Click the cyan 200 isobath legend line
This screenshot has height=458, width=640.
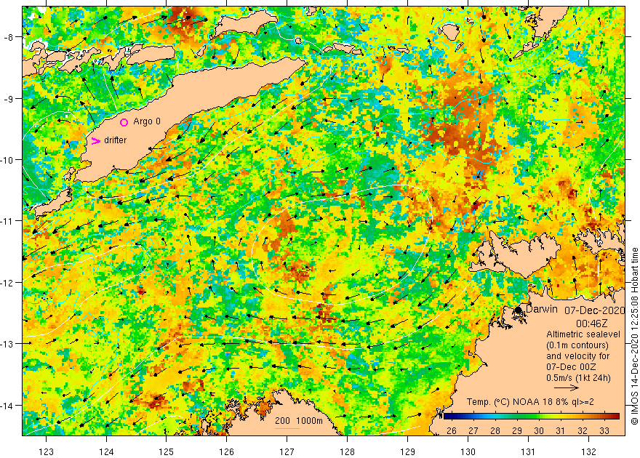pyautogui.click(x=287, y=428)
